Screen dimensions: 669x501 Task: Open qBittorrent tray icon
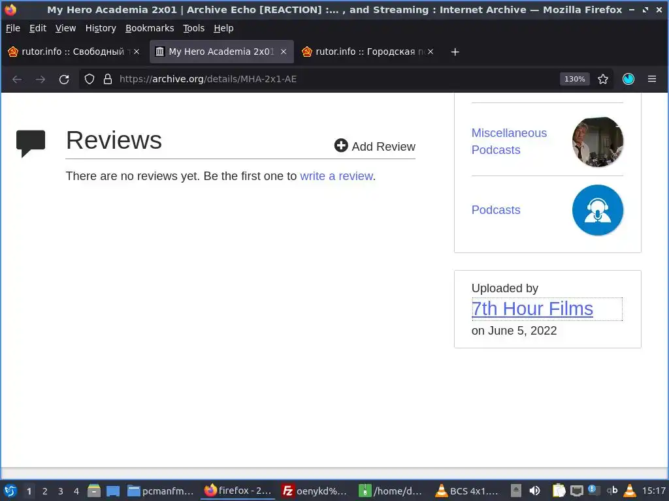pos(612,491)
